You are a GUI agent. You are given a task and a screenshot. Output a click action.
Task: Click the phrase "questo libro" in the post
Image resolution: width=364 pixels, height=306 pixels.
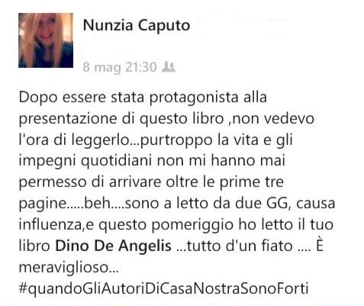pyautogui.click(x=182, y=119)
